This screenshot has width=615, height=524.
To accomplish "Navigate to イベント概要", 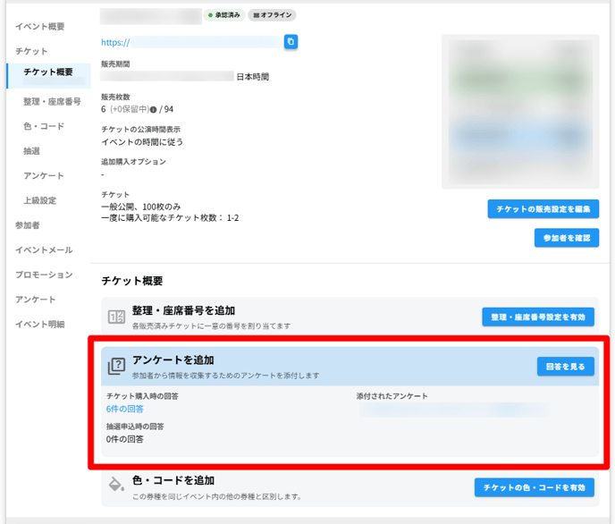I will coord(39,27).
